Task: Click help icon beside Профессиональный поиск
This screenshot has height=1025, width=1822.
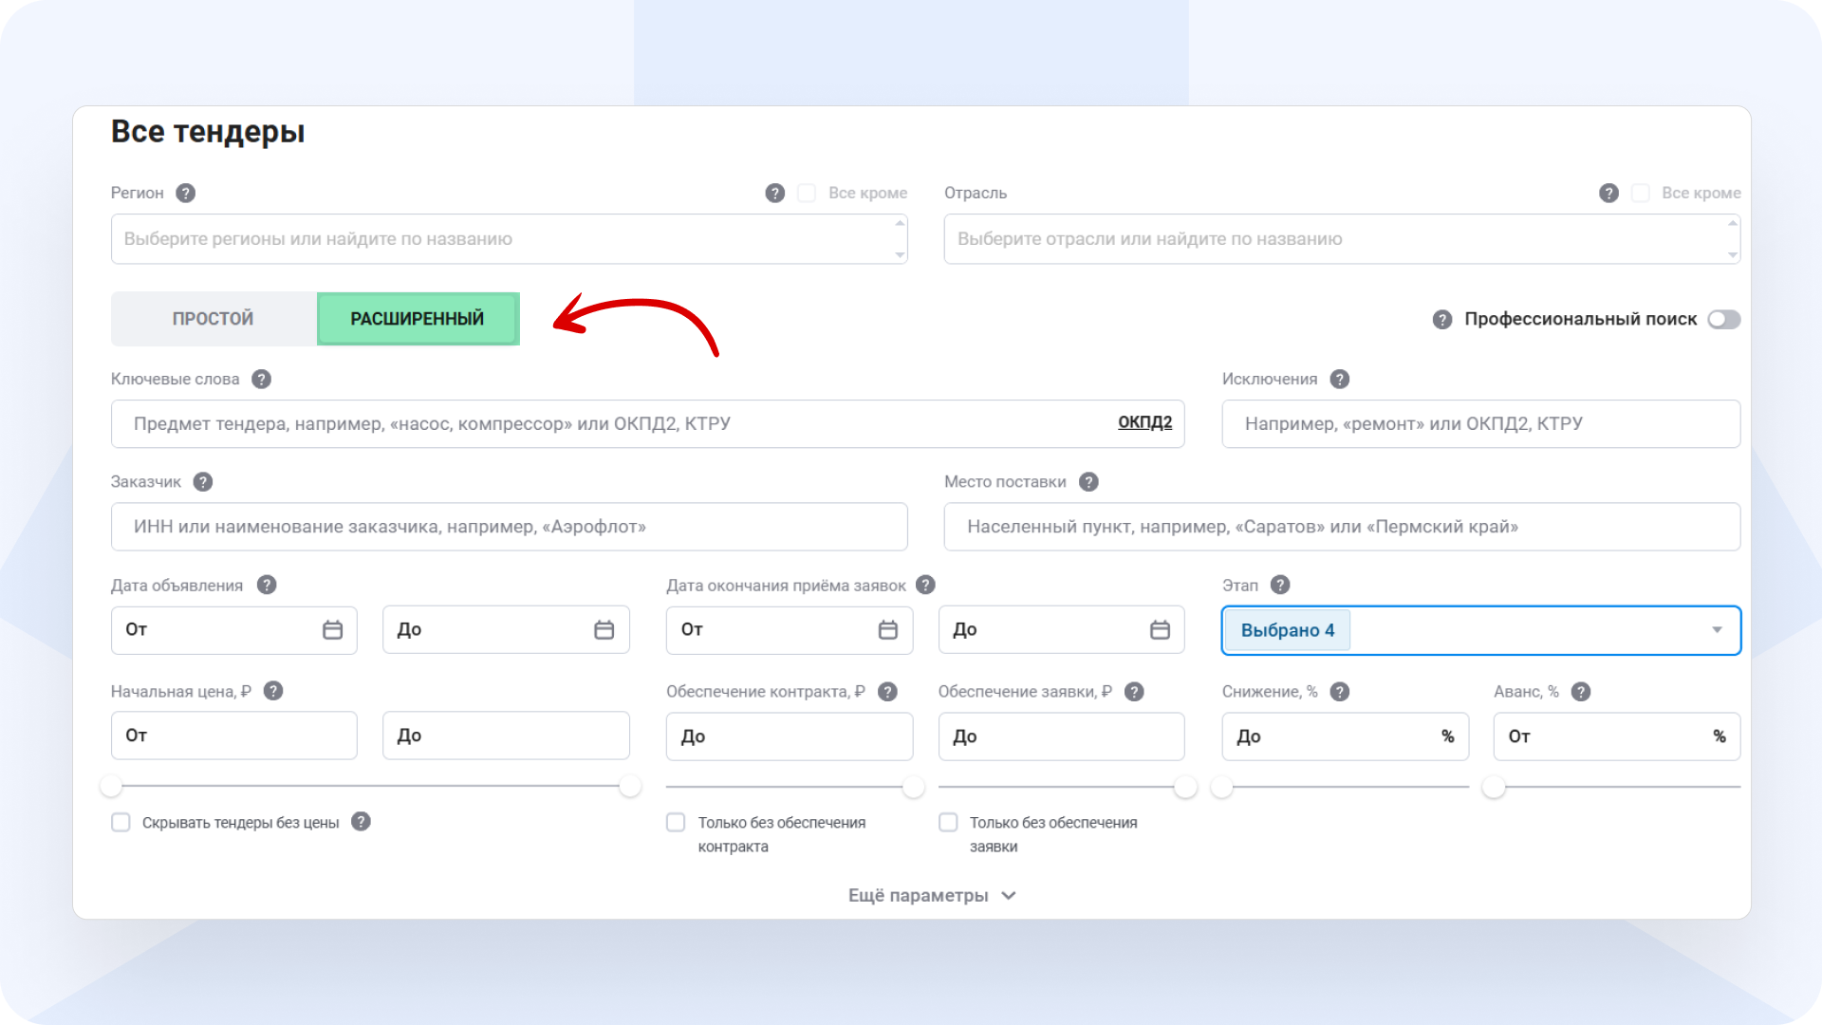Action: 1442,320
